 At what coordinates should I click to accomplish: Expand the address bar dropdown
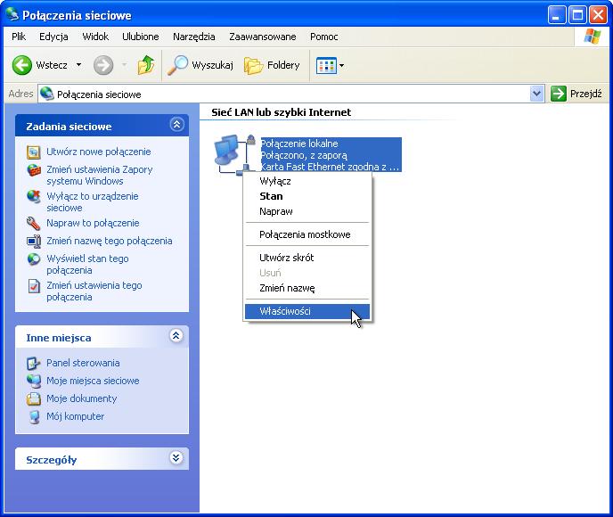536,94
